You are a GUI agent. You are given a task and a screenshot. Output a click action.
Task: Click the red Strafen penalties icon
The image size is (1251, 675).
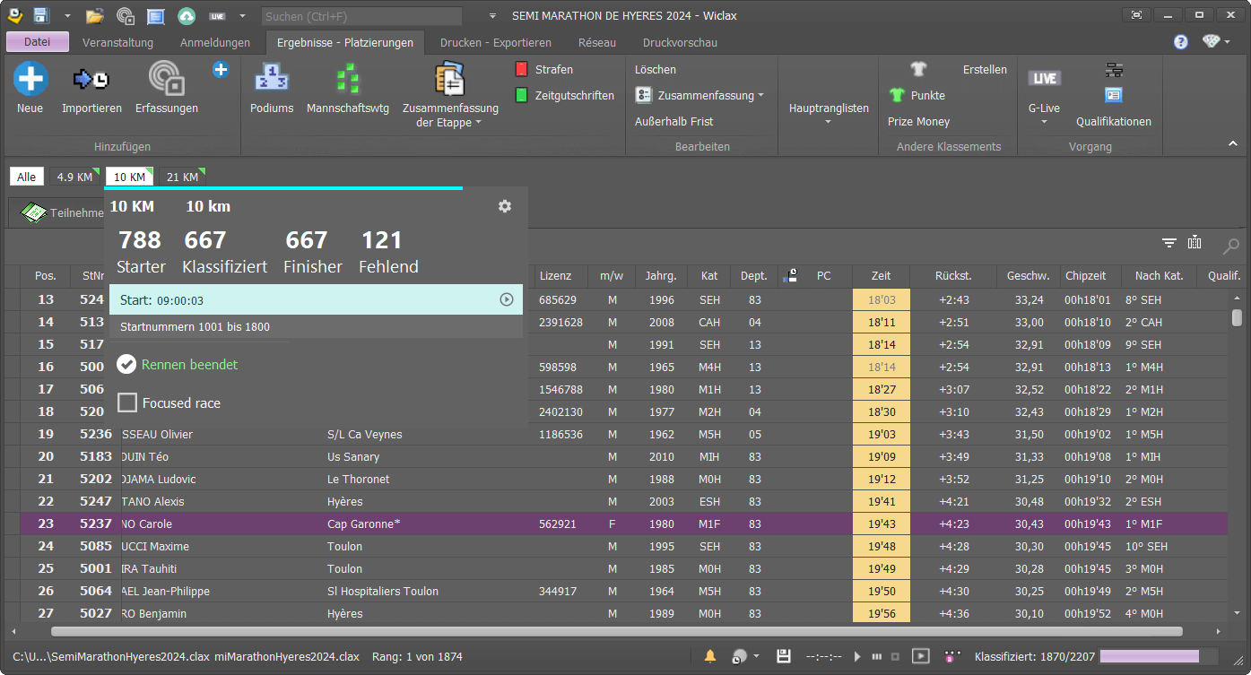(521, 69)
